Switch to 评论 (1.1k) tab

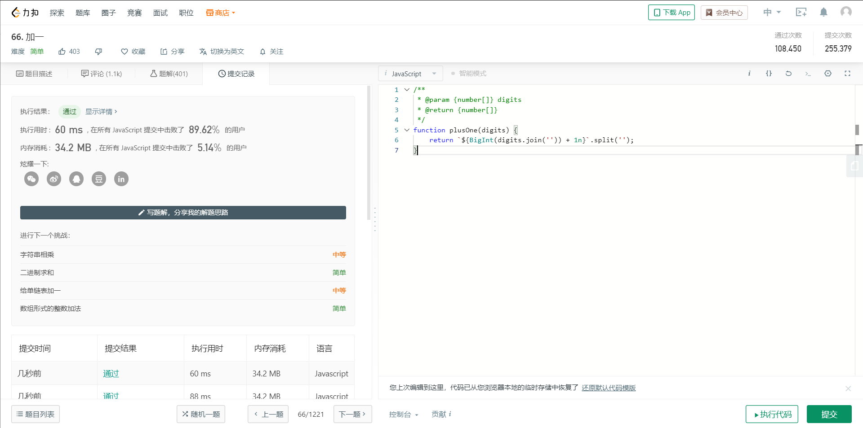click(102, 74)
